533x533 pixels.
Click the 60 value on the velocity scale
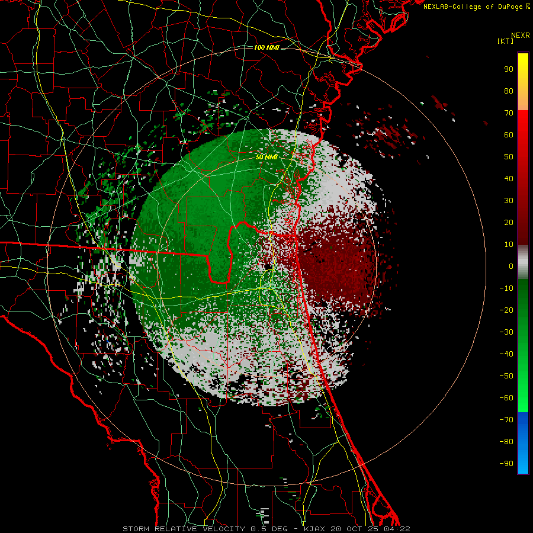click(509, 135)
